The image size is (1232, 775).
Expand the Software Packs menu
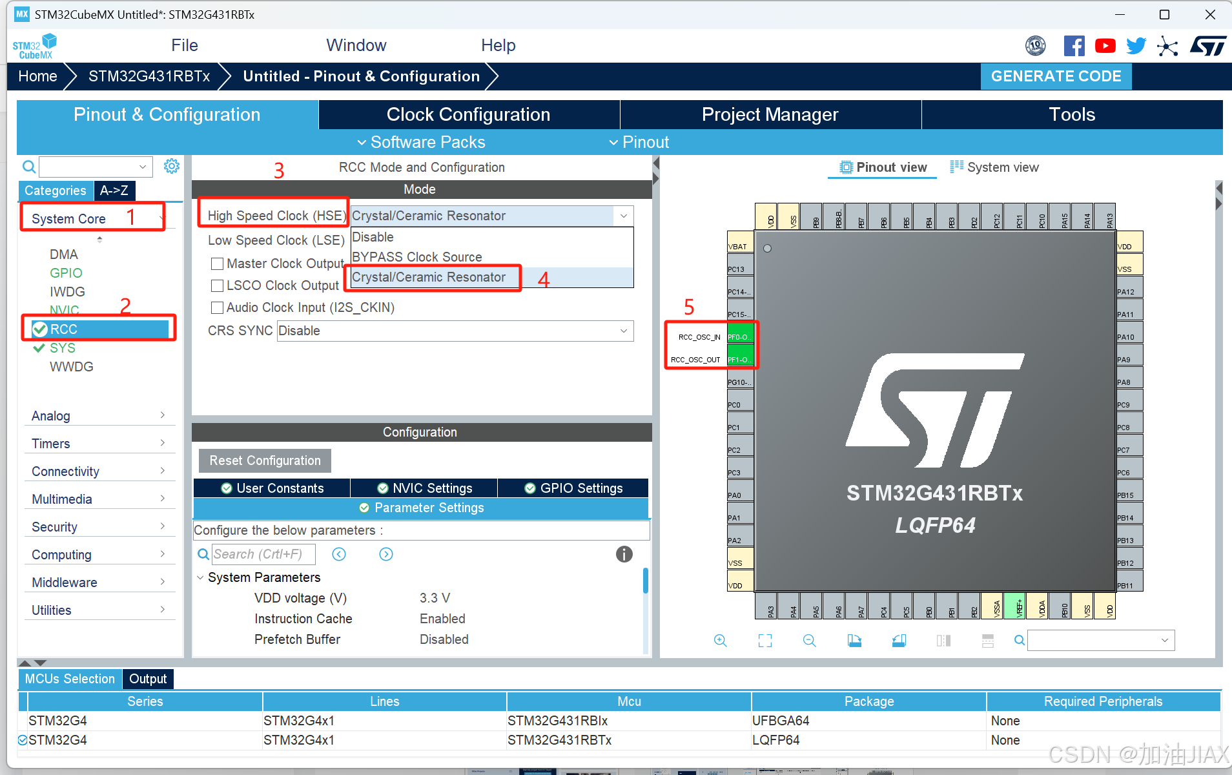421,142
